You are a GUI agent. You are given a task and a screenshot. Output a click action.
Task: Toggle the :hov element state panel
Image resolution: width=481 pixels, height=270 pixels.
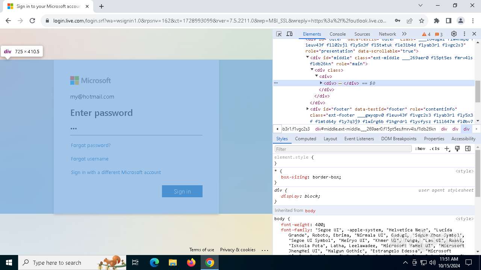click(420, 149)
